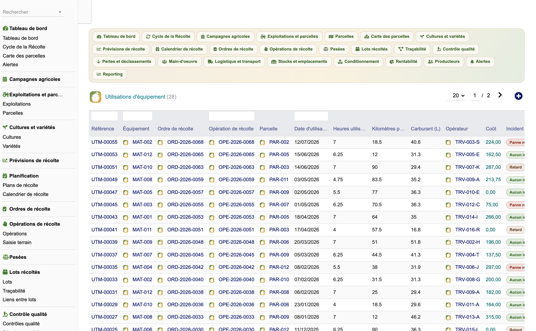Sort by Coût column header
536x331 pixels.
coord(491,129)
